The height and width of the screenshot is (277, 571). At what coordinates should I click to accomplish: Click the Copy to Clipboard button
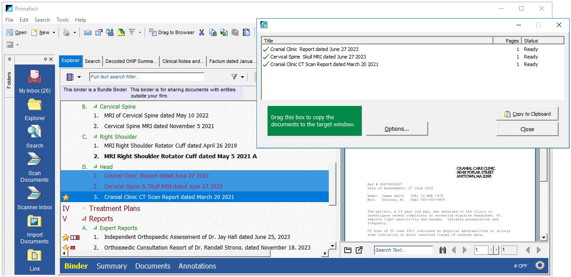click(527, 114)
